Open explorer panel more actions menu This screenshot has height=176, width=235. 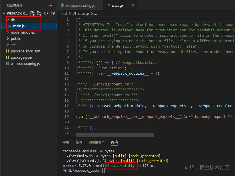pyautogui.click(x=50, y=5)
